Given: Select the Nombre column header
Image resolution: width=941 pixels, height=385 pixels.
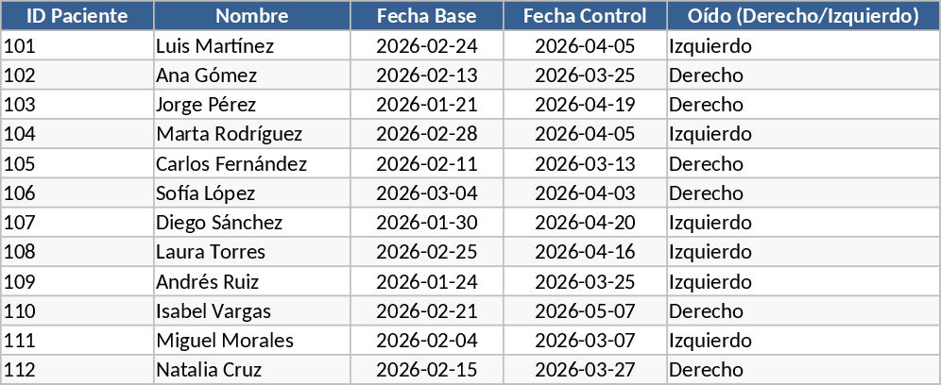Looking at the screenshot, I should (251, 16).
